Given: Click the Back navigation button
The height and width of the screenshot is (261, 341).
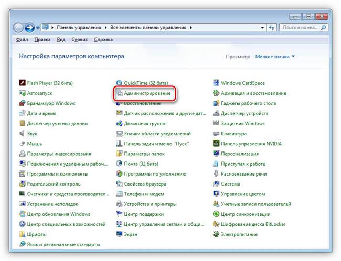Looking at the screenshot, I should coord(18,28).
